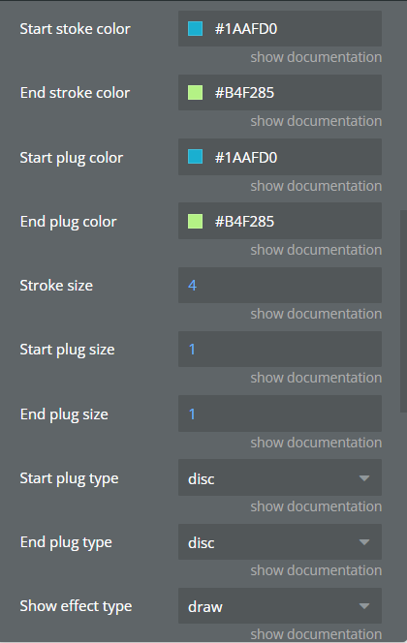Click the panel's vertical scrollbar thumb
The width and height of the screenshot is (407, 643).
point(403,312)
